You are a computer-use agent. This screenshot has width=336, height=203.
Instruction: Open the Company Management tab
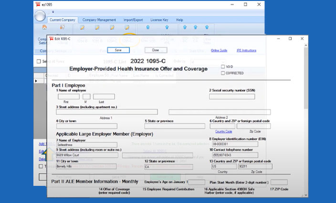tap(99, 20)
